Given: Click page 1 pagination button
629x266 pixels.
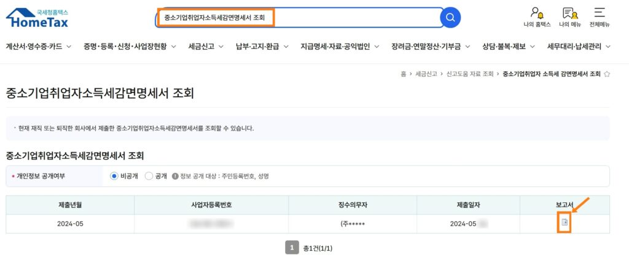Looking at the screenshot, I should point(292,248).
